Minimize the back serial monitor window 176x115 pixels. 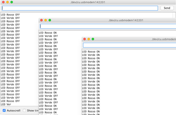[7, 2]
